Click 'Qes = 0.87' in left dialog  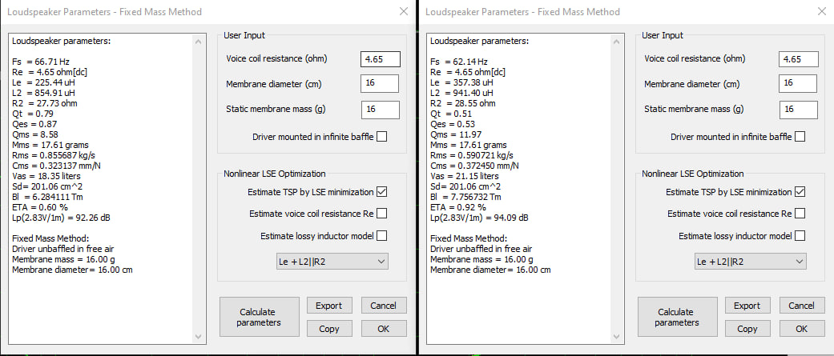[x=34, y=124]
